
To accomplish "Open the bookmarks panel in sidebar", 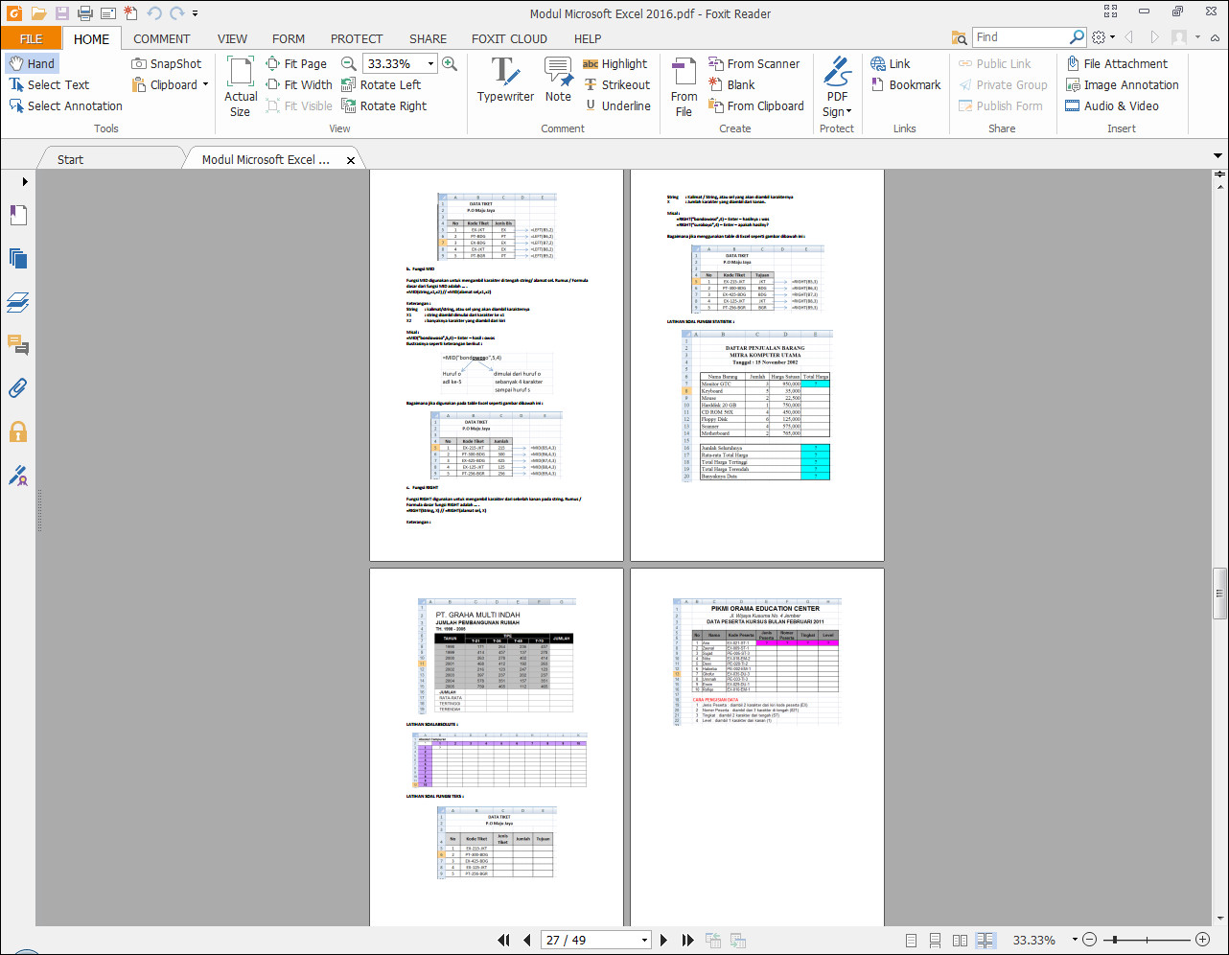I will point(18,215).
